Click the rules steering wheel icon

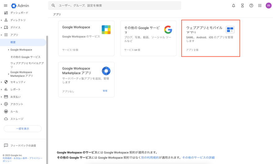[x=6, y=112]
